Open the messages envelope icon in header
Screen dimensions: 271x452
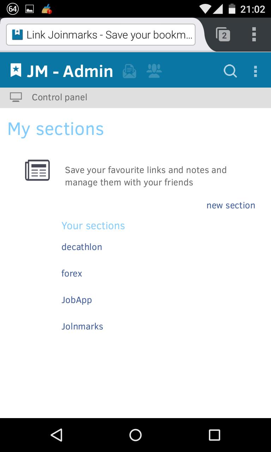point(130,71)
